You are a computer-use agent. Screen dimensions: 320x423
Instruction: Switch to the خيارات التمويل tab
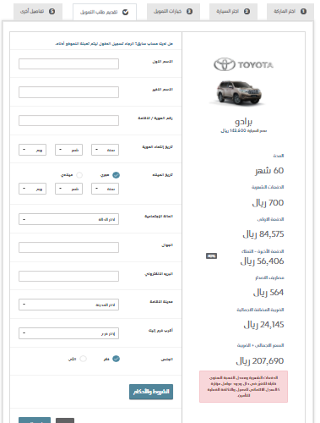tap(173, 12)
